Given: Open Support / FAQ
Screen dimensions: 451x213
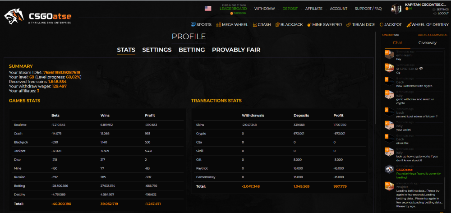Looking at the screenshot, I should (368, 9).
